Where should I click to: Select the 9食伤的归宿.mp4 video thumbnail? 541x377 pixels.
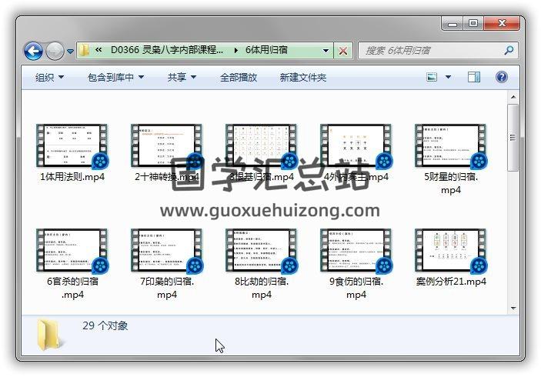pos(356,250)
